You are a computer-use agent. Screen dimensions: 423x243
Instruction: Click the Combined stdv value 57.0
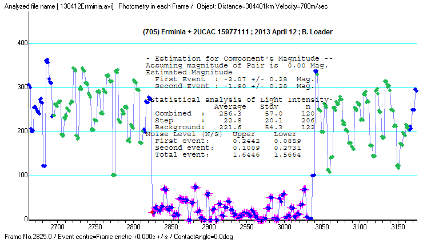(274, 114)
